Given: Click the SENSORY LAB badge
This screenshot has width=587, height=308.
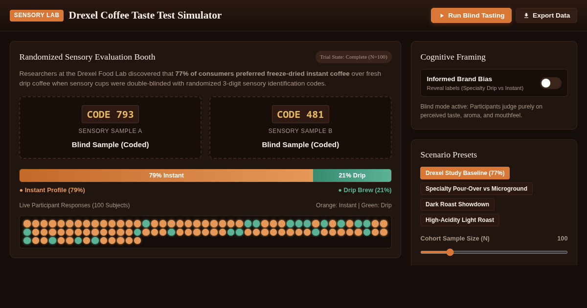Looking at the screenshot, I should point(37,16).
